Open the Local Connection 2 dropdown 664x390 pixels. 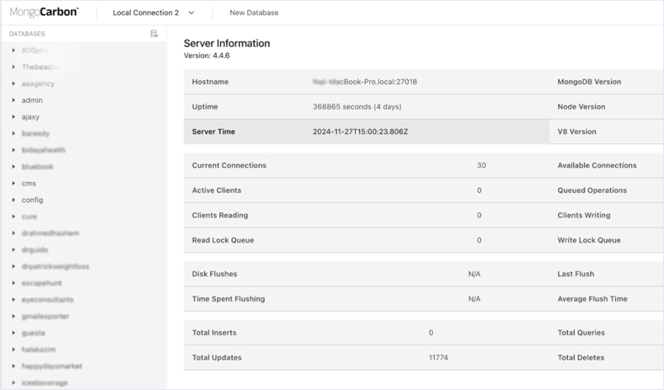pyautogui.click(x=153, y=13)
